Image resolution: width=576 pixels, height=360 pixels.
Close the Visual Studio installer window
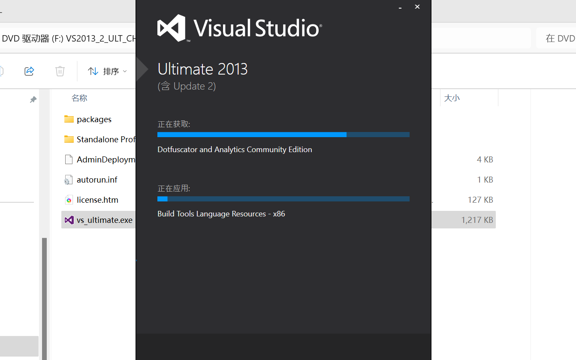pos(417,7)
